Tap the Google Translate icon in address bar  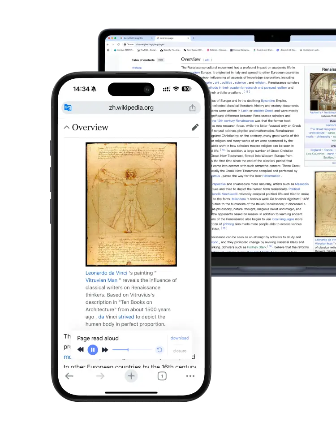pyautogui.click(x=68, y=107)
